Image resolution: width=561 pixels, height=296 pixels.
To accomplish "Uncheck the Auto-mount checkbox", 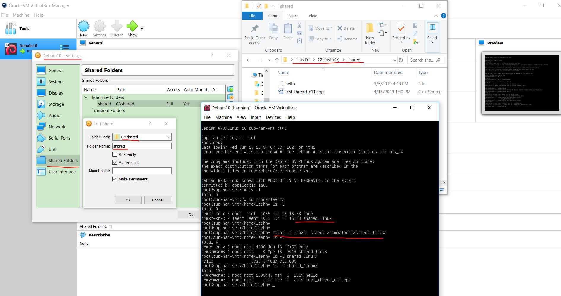I will tap(115, 162).
